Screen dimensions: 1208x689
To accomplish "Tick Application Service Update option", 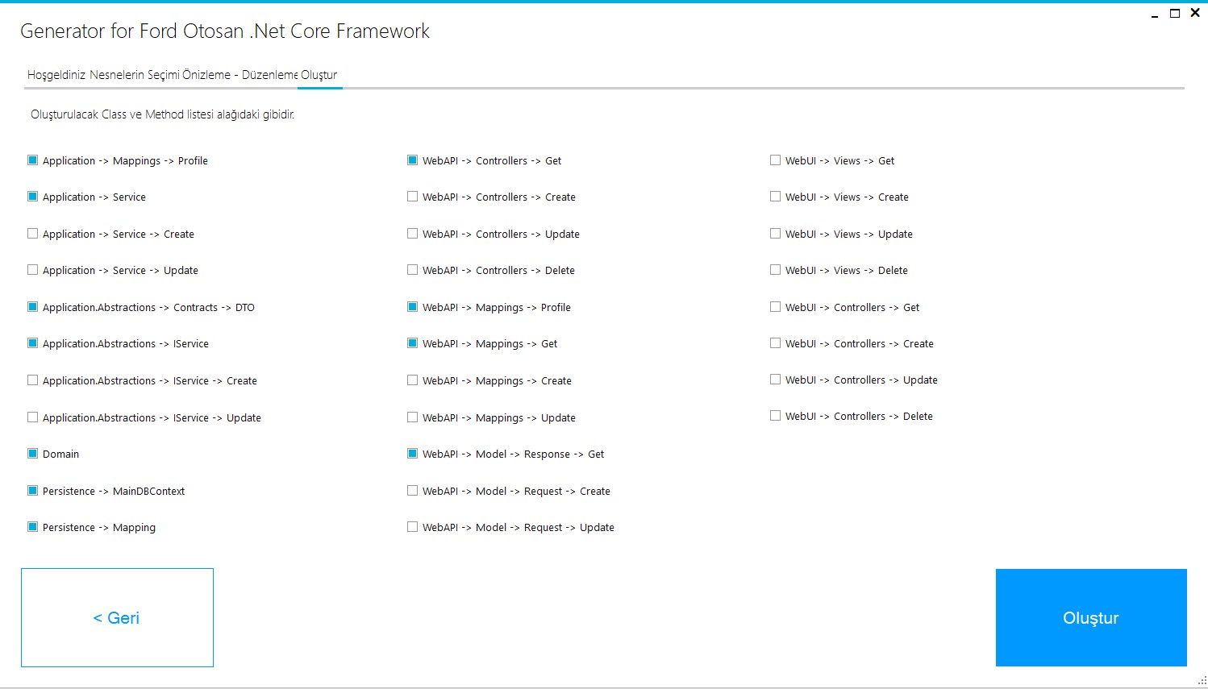I will 33,270.
